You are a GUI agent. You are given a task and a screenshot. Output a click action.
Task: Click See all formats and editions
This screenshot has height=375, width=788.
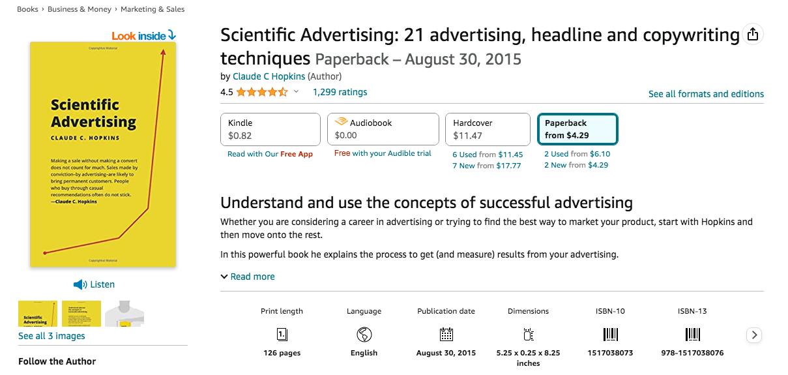tap(706, 94)
